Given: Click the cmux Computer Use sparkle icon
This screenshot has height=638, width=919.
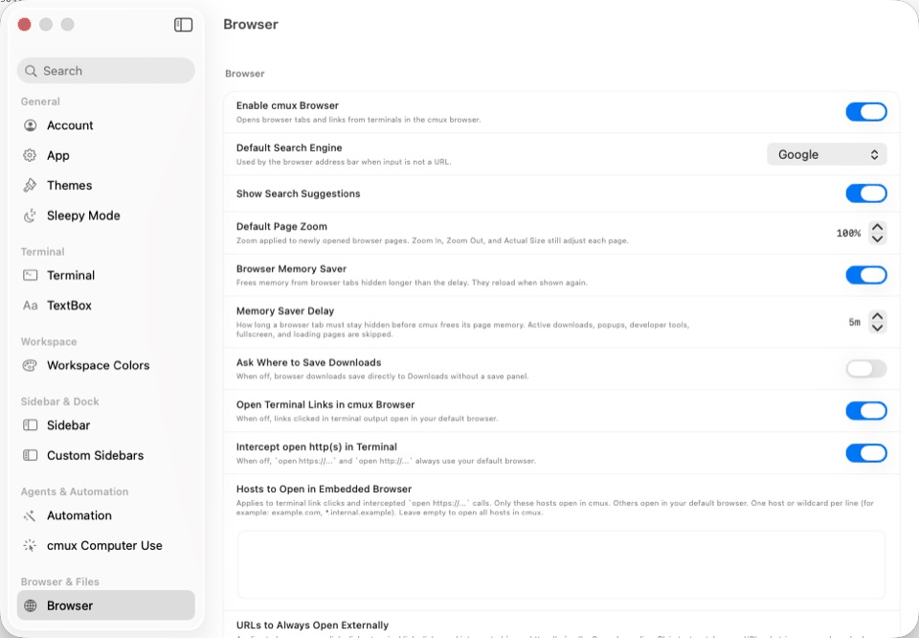Looking at the screenshot, I should click(30, 545).
